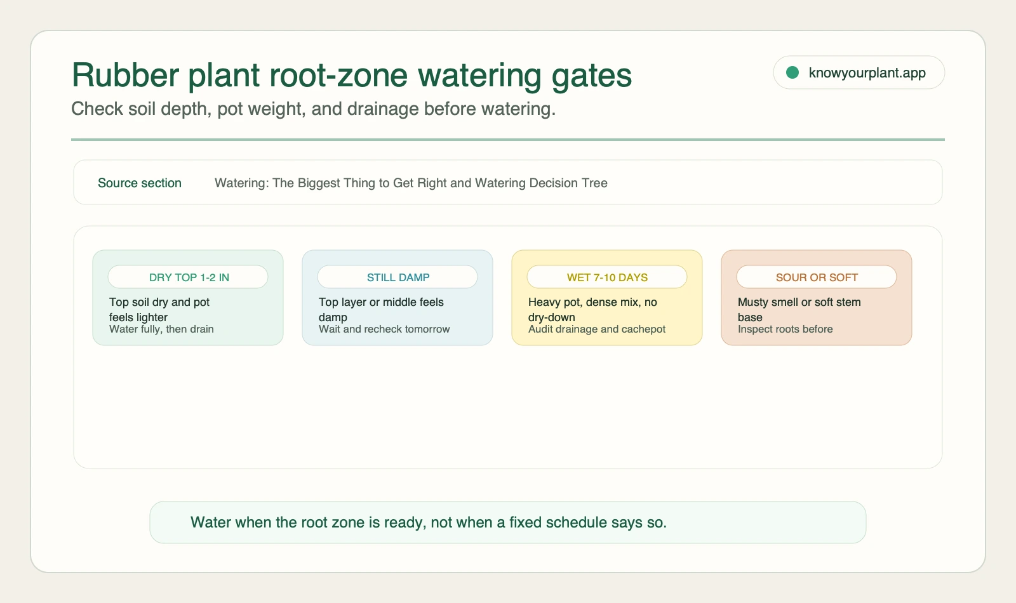Click the 'Rubber plant root-zone watering gates' title
This screenshot has width=1016, height=603.
click(352, 75)
